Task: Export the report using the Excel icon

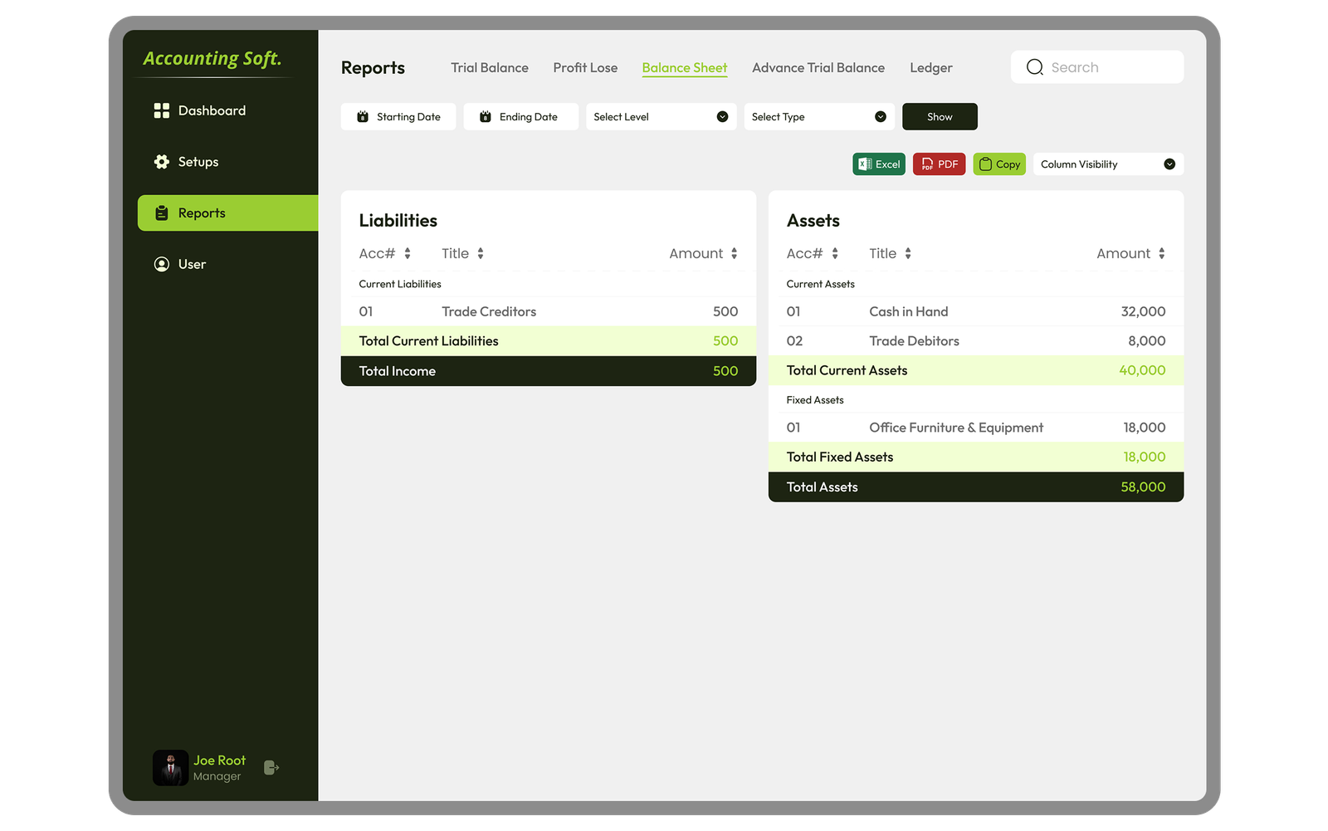Action: (x=865, y=164)
